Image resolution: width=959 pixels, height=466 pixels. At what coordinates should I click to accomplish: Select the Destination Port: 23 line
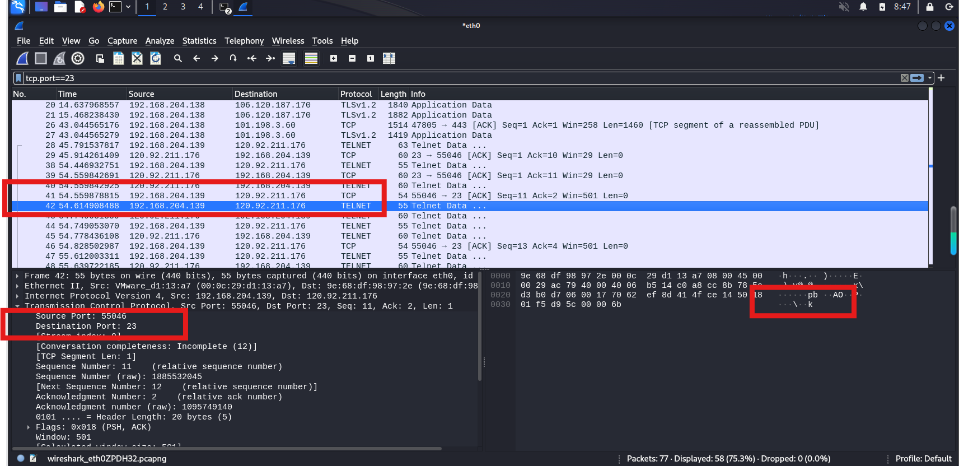coord(86,326)
